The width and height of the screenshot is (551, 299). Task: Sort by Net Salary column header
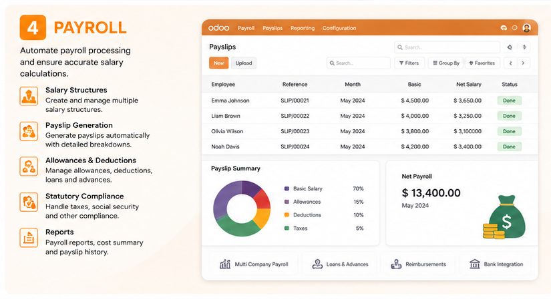pos(469,85)
